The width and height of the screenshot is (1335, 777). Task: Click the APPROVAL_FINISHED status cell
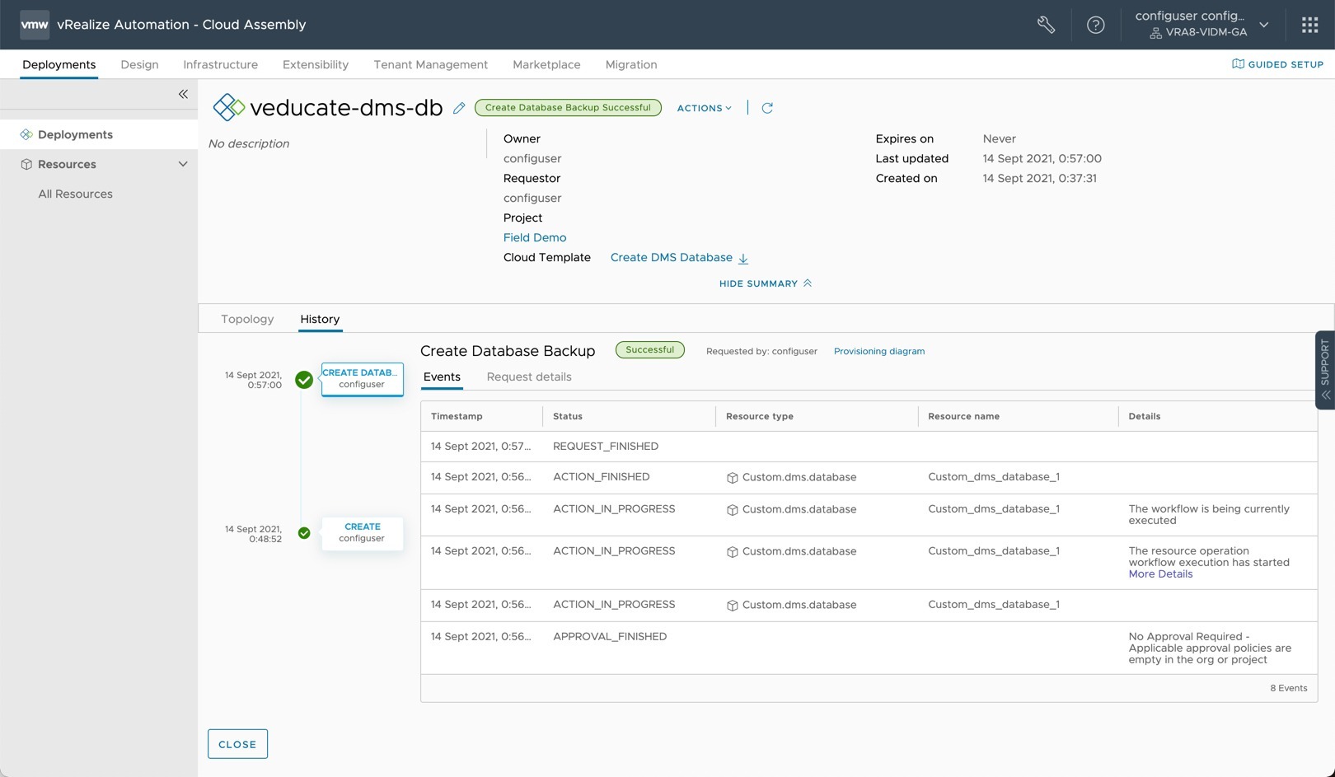tap(610, 636)
